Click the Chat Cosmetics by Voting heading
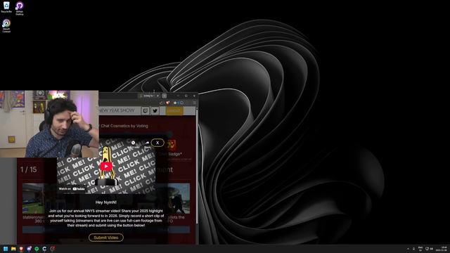Image resolution: width=450 pixels, height=253 pixels. (x=124, y=126)
